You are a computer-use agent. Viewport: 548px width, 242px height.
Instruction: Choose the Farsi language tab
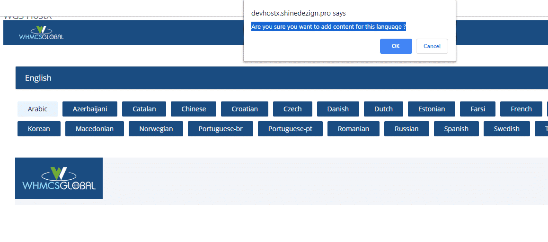pos(477,109)
